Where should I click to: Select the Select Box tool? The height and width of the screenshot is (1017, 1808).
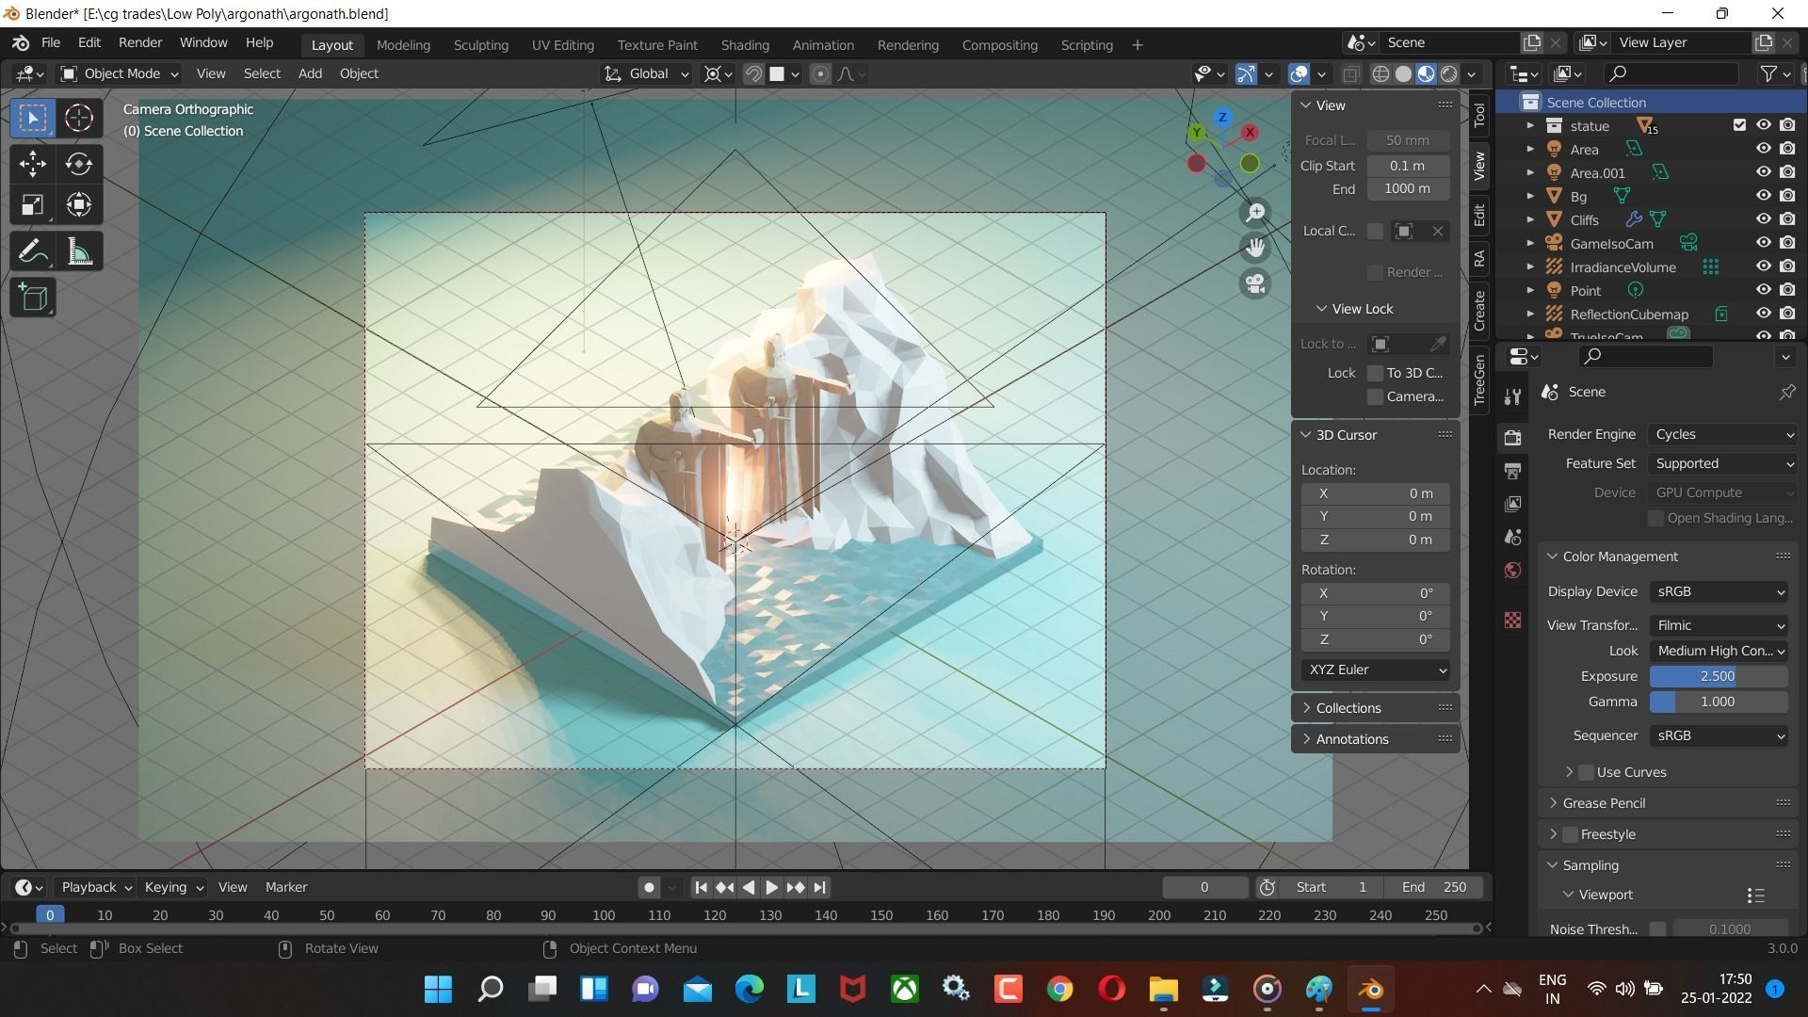(x=33, y=118)
